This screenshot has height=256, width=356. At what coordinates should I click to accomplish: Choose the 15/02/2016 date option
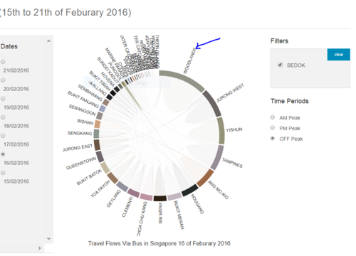click(x=3, y=173)
